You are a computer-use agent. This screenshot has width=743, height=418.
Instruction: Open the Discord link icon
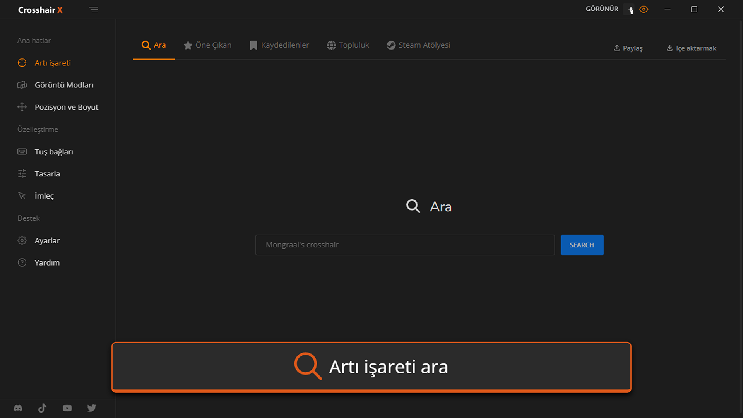coord(18,408)
